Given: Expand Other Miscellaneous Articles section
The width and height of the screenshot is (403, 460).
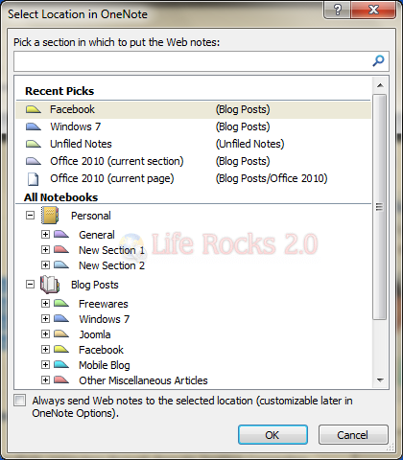Looking at the screenshot, I should point(45,379).
